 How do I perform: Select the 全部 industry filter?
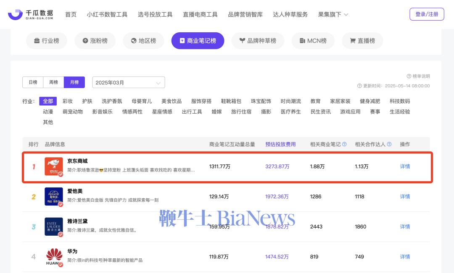coord(48,101)
